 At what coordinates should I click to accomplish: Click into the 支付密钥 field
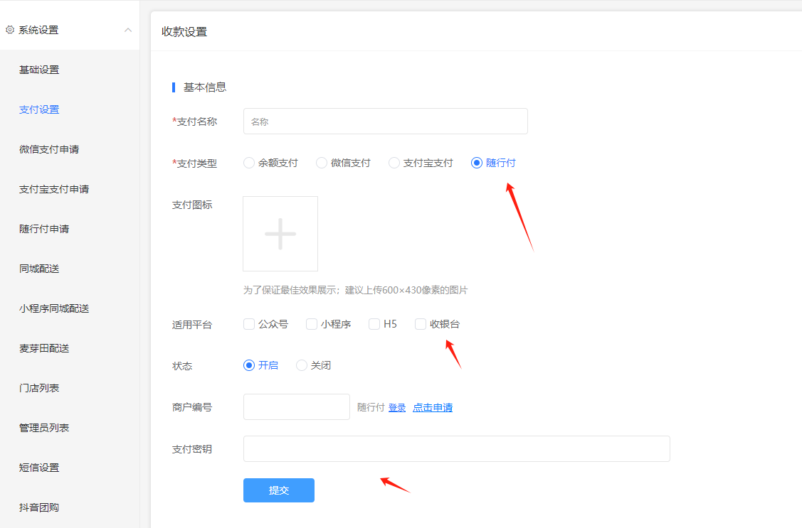click(x=456, y=449)
